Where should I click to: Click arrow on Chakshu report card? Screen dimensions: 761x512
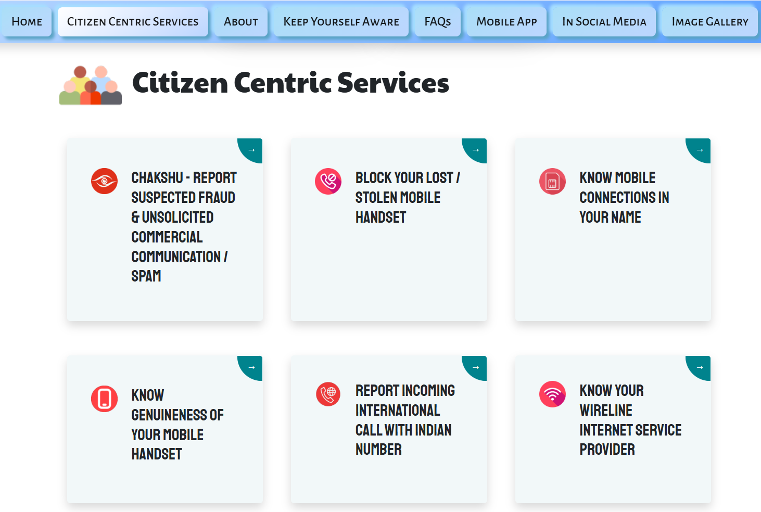[251, 150]
